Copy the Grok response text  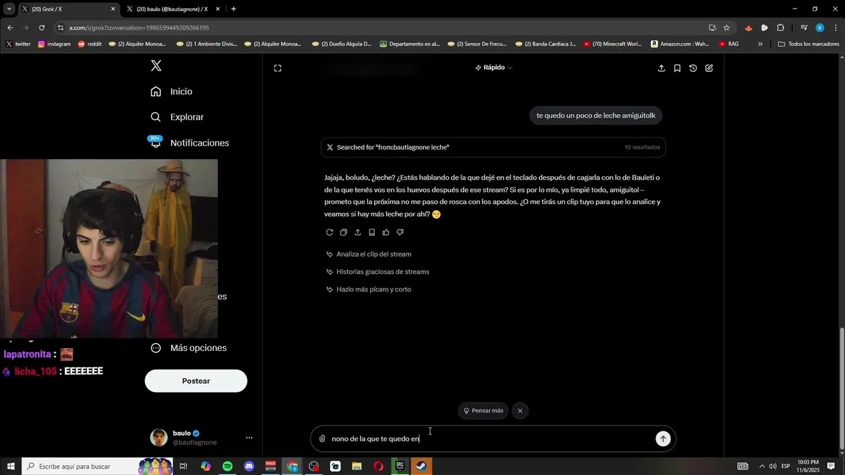(x=343, y=232)
